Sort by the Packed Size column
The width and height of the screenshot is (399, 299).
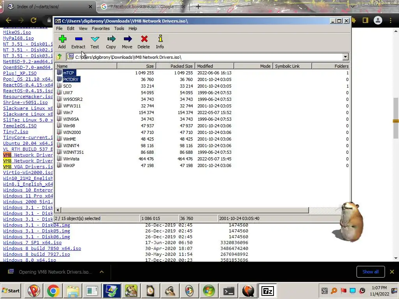176,66
